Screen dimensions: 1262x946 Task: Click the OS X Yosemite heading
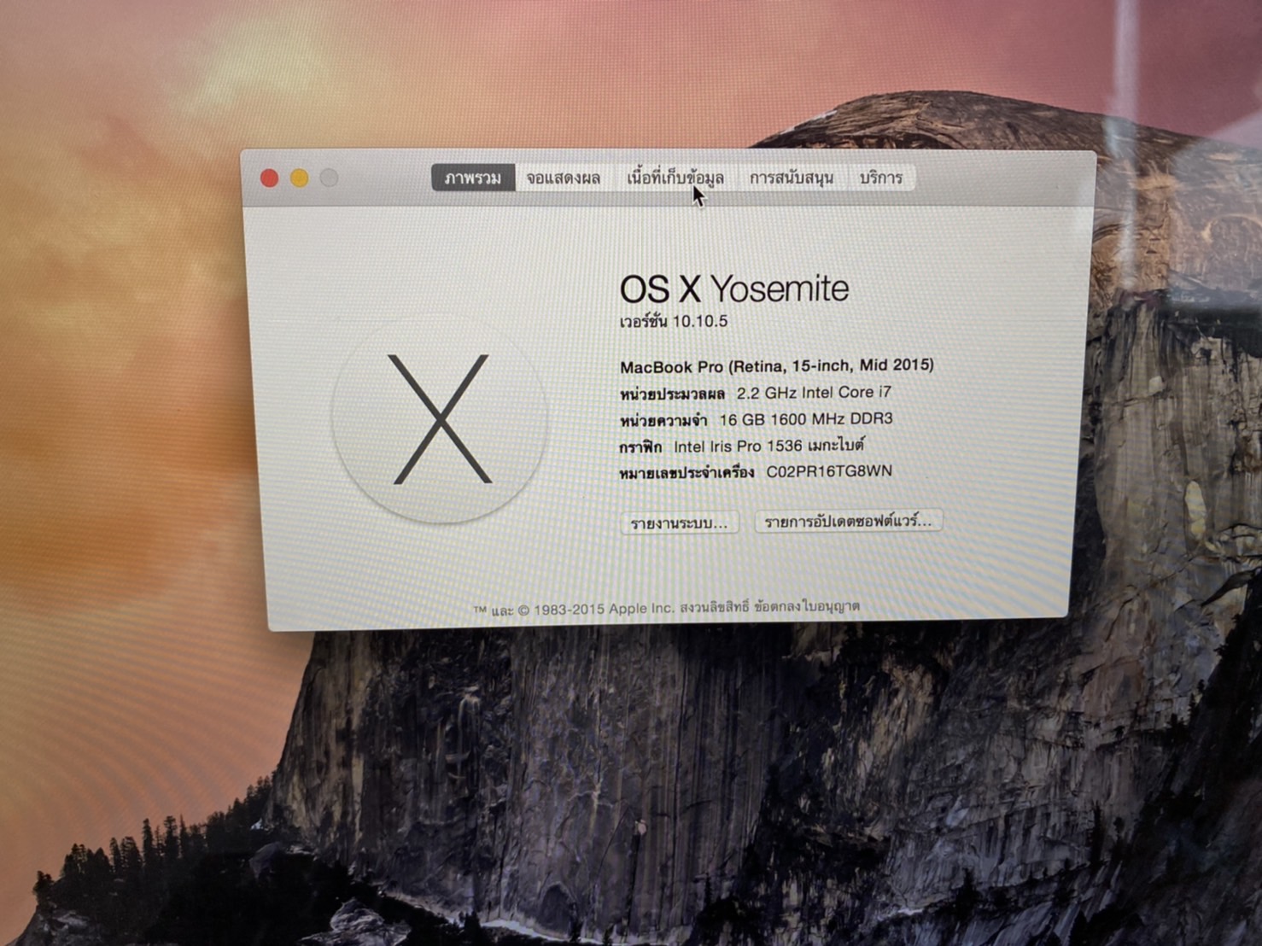click(733, 289)
